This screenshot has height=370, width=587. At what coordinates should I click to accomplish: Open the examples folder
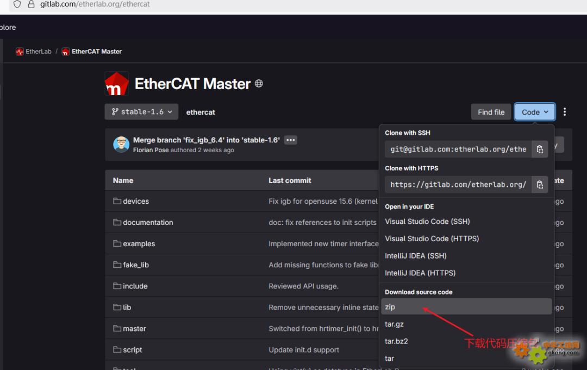point(139,244)
